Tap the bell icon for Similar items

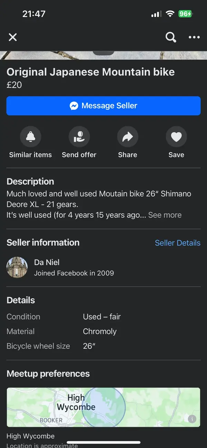(31, 137)
